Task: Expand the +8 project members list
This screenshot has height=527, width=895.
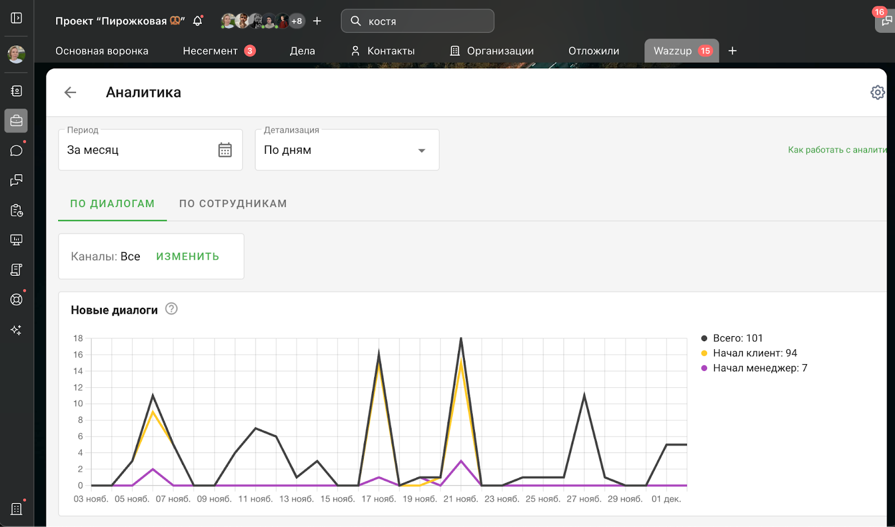Action: 296,21
